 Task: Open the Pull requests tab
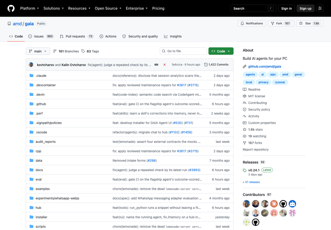click(x=76, y=36)
